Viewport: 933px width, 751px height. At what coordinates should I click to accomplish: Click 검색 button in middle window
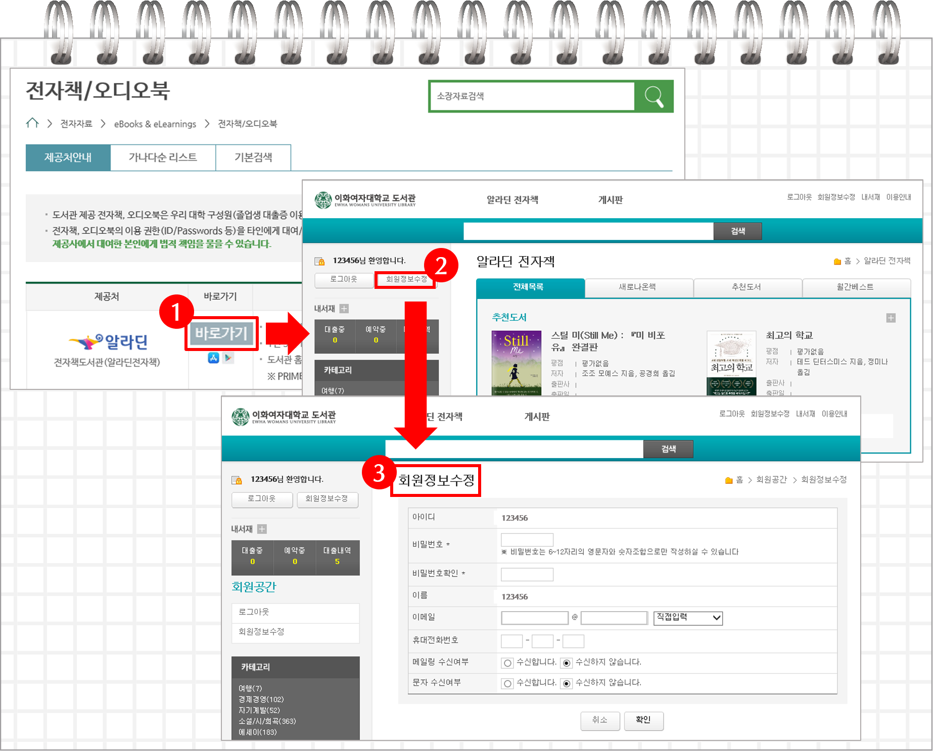(x=737, y=231)
